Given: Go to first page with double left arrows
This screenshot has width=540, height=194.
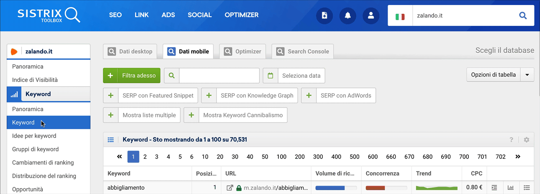Looking at the screenshot, I should click(x=119, y=157).
